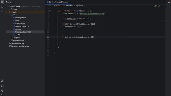Open the Project view dropdown
Viewport: 171px width, 96px height.
pyautogui.click(x=10, y=2)
